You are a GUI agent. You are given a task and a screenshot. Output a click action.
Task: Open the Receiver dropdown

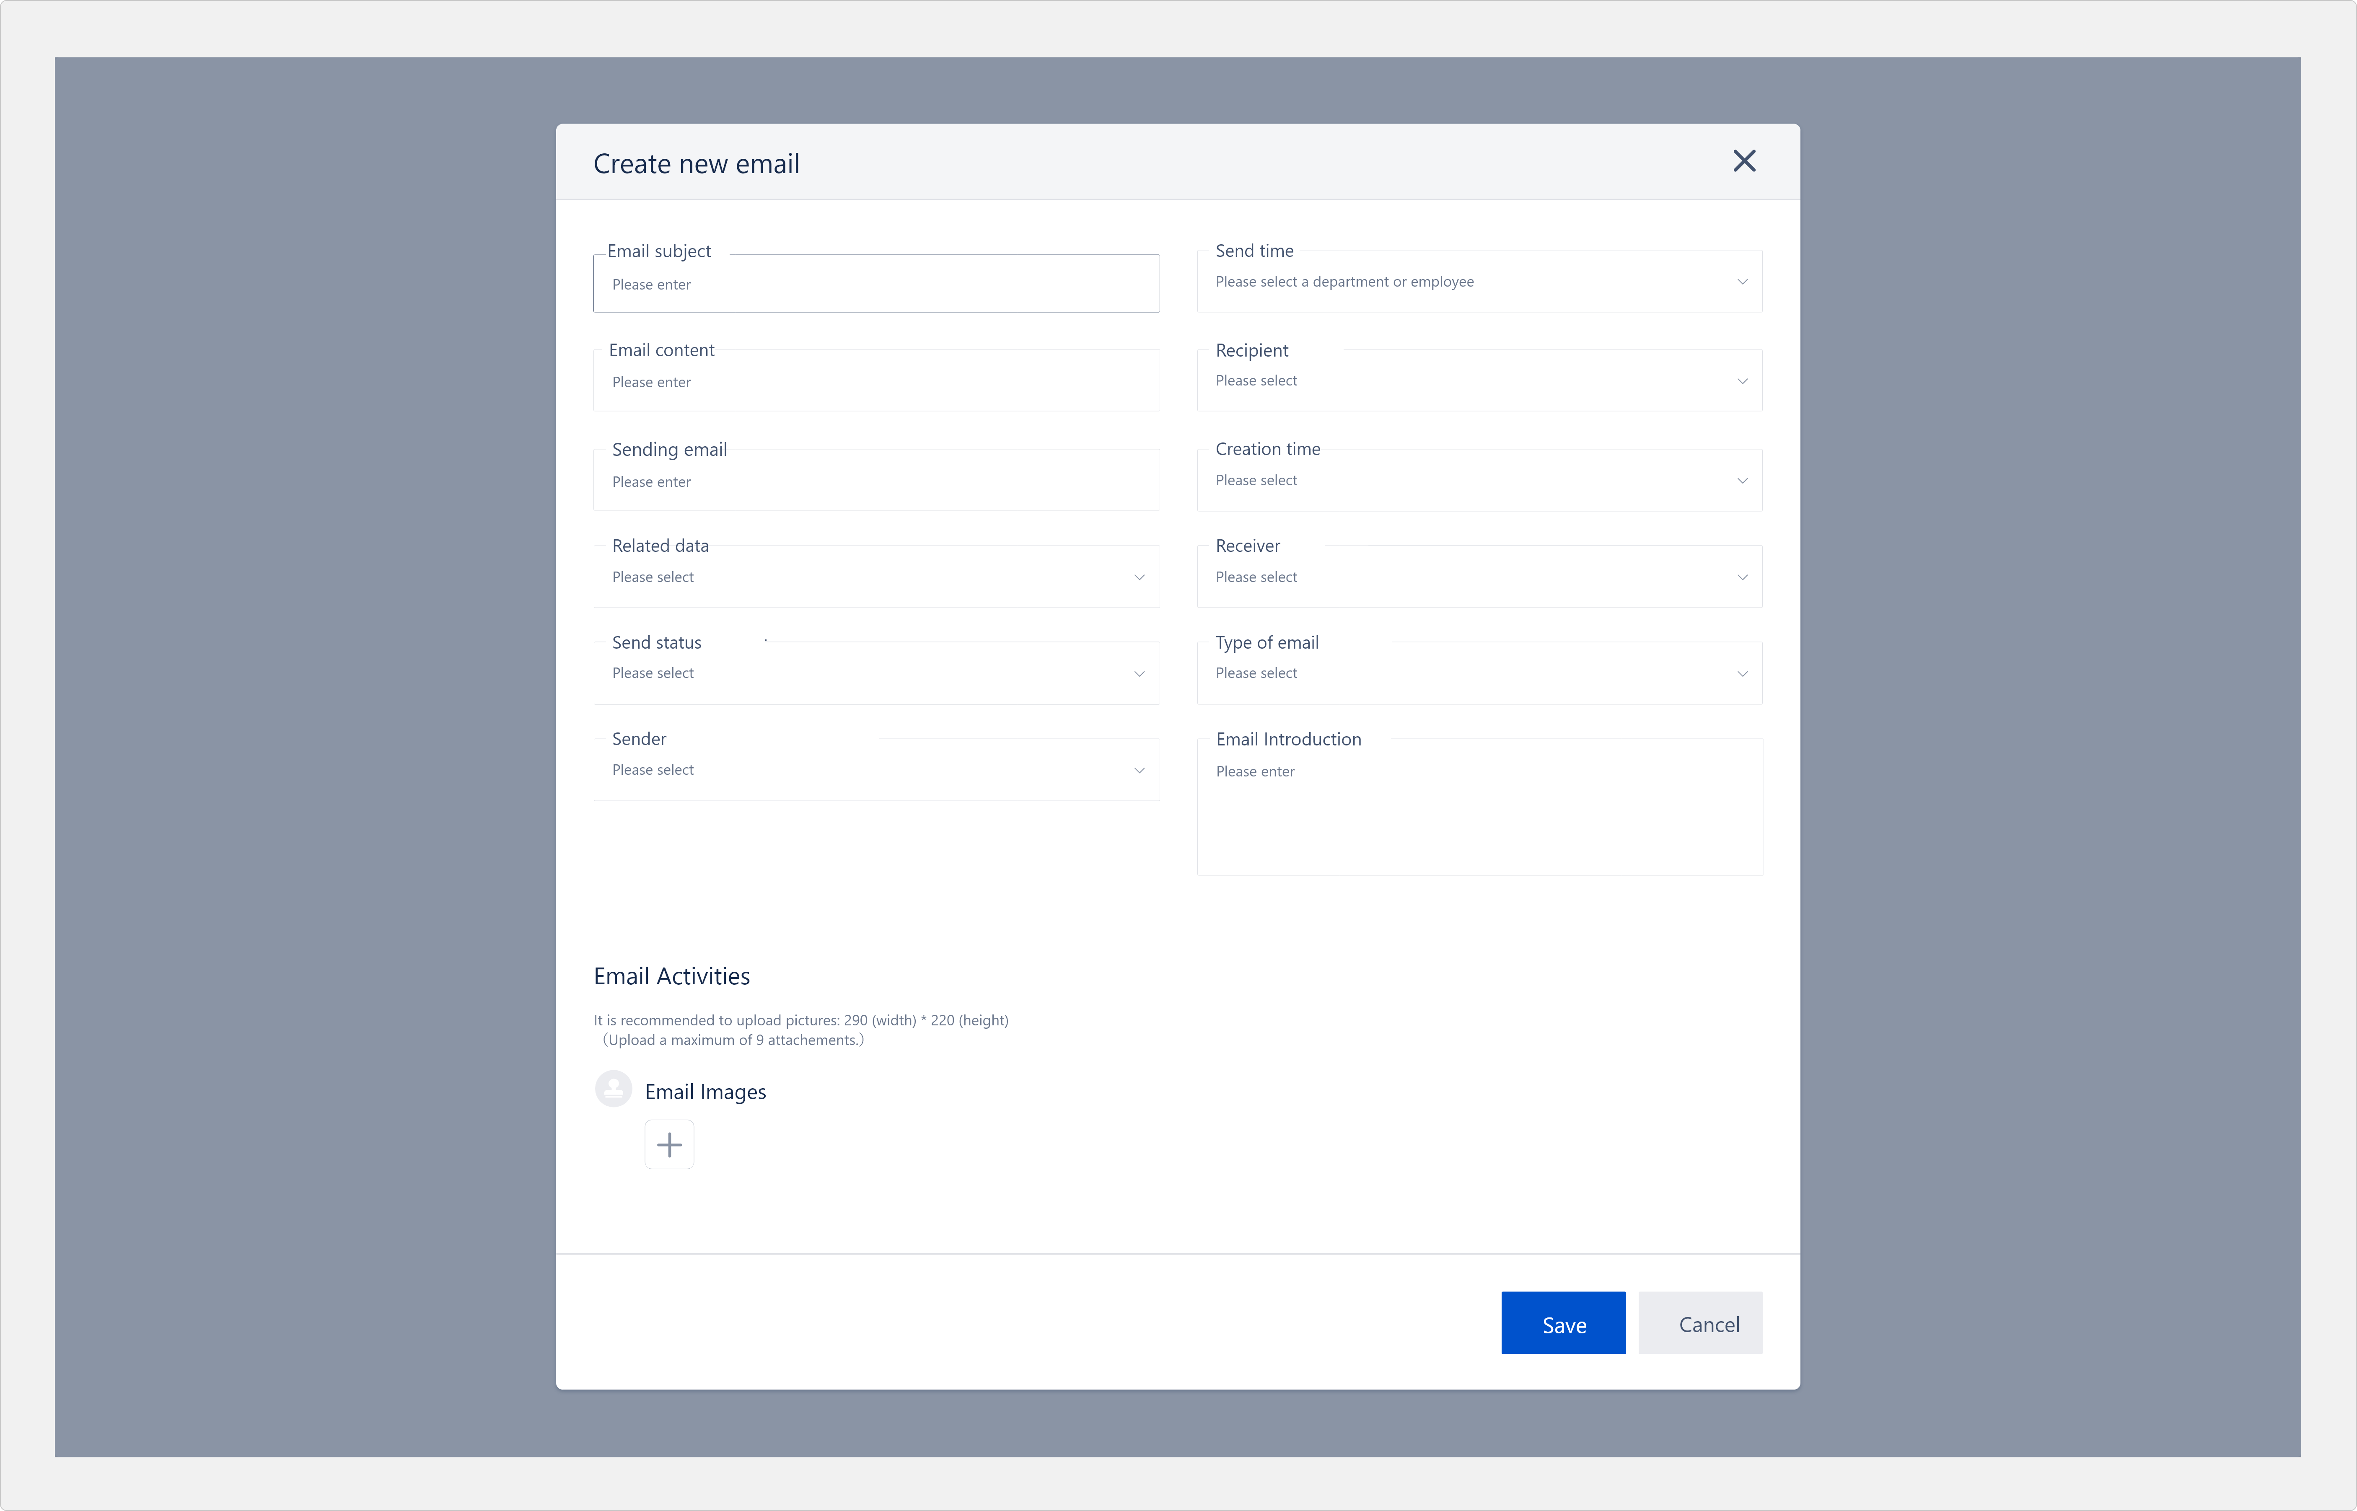(x=1480, y=577)
